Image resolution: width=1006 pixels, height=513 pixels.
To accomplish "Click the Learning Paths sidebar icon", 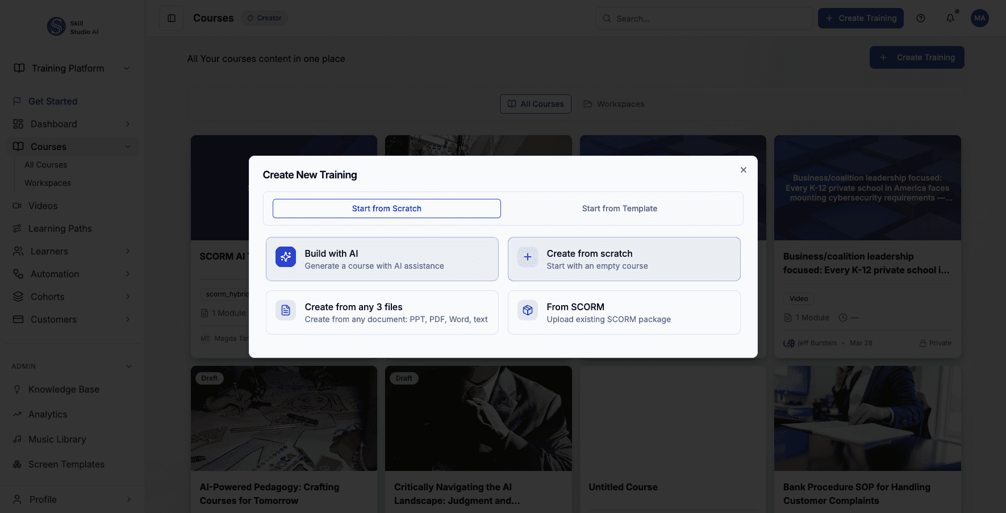I will point(18,228).
